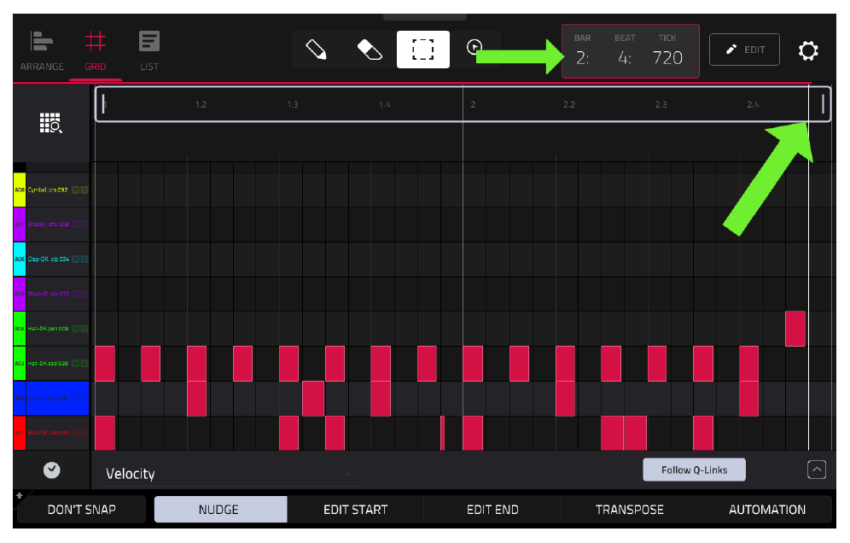
Task: Click the loop start handle at bar 1
Action: tap(104, 103)
